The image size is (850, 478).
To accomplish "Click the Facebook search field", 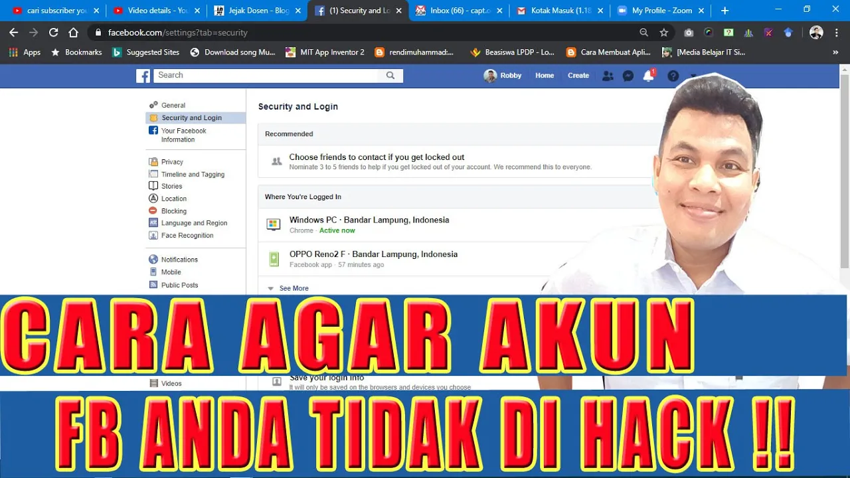I will [266, 76].
